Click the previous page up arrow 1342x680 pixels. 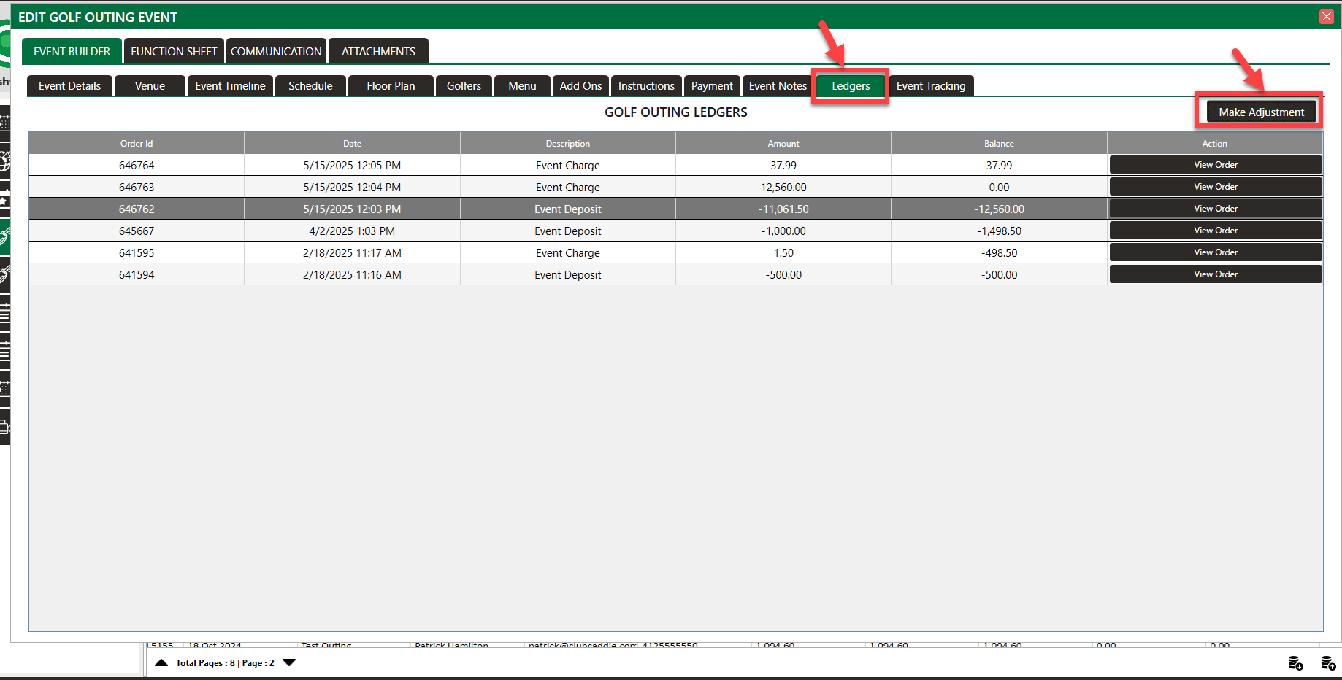(x=161, y=662)
